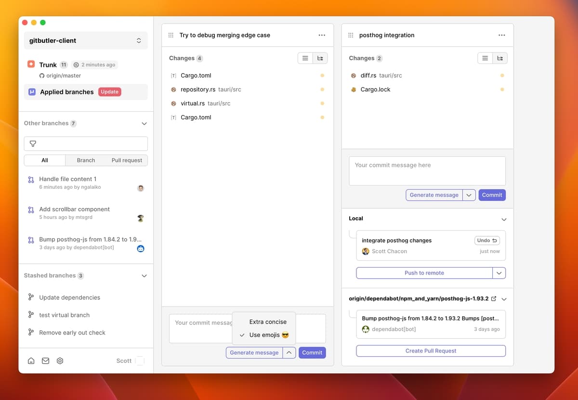Click the home icon in sidebar footer
This screenshot has width=578, height=400.
click(31, 361)
